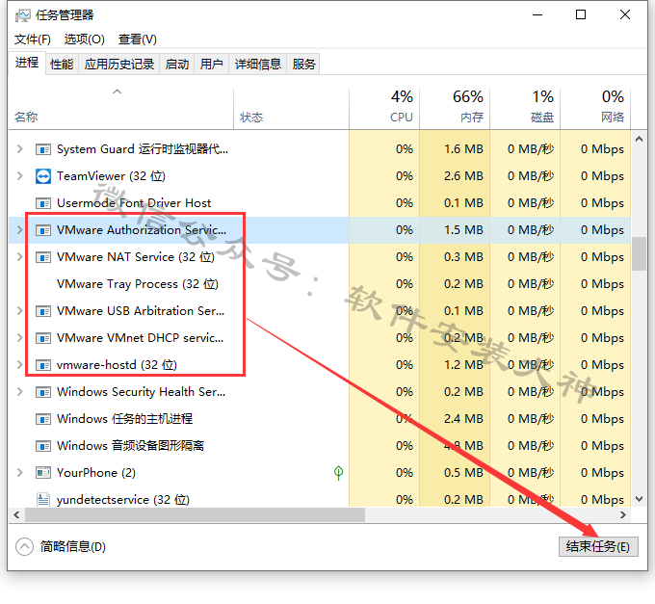Click the VMware VMnet DHCP service icon
This screenshot has width=655, height=604.
pos(43,338)
